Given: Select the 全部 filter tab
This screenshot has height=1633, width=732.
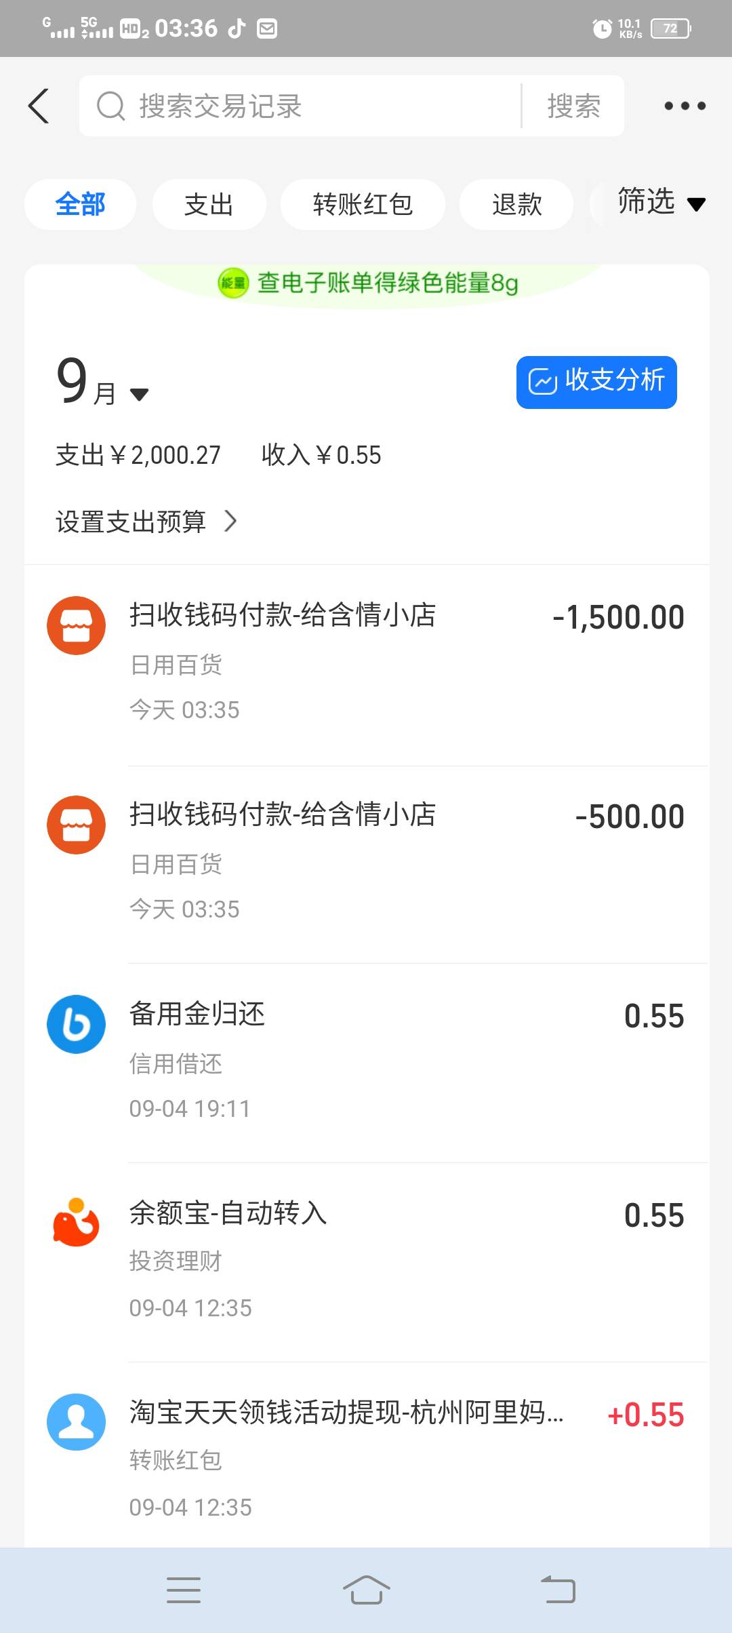Looking at the screenshot, I should [x=80, y=204].
